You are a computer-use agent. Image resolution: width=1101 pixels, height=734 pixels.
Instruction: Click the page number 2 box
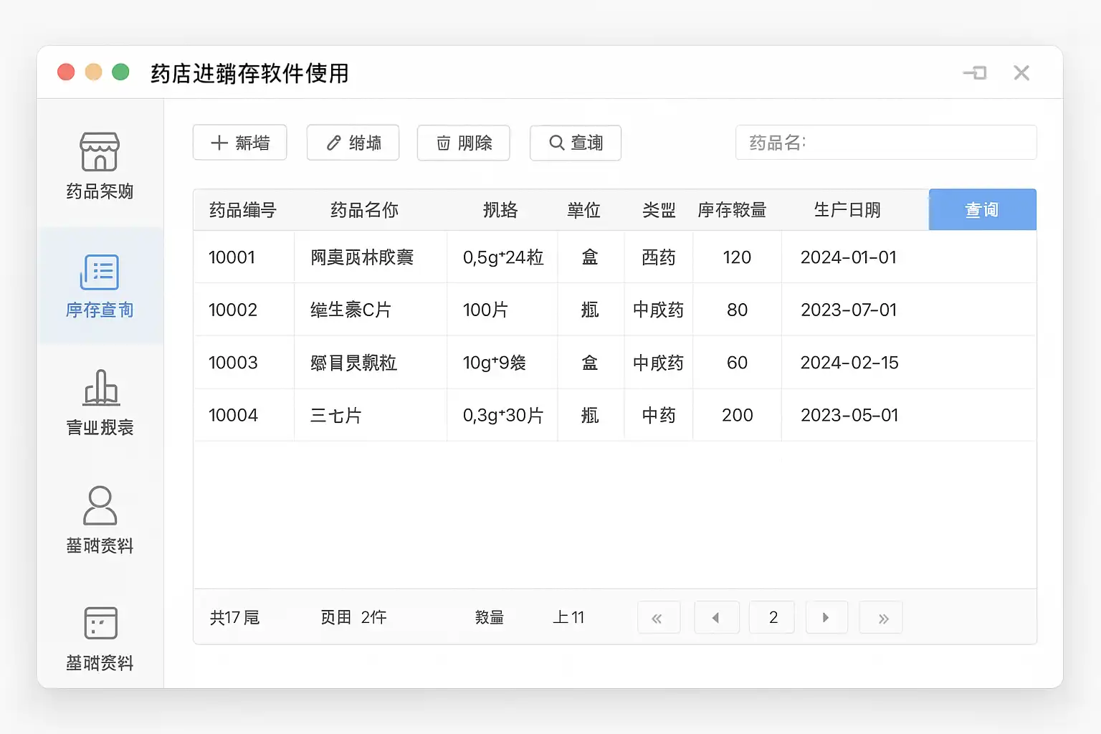pyautogui.click(x=772, y=618)
